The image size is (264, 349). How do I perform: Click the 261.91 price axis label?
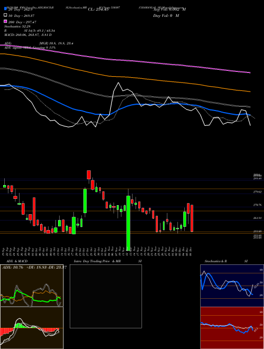tap(257, 218)
